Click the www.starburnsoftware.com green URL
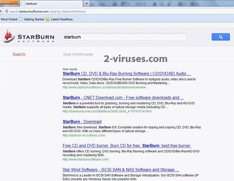Viewport: 234px width, 181px height. [85, 159]
